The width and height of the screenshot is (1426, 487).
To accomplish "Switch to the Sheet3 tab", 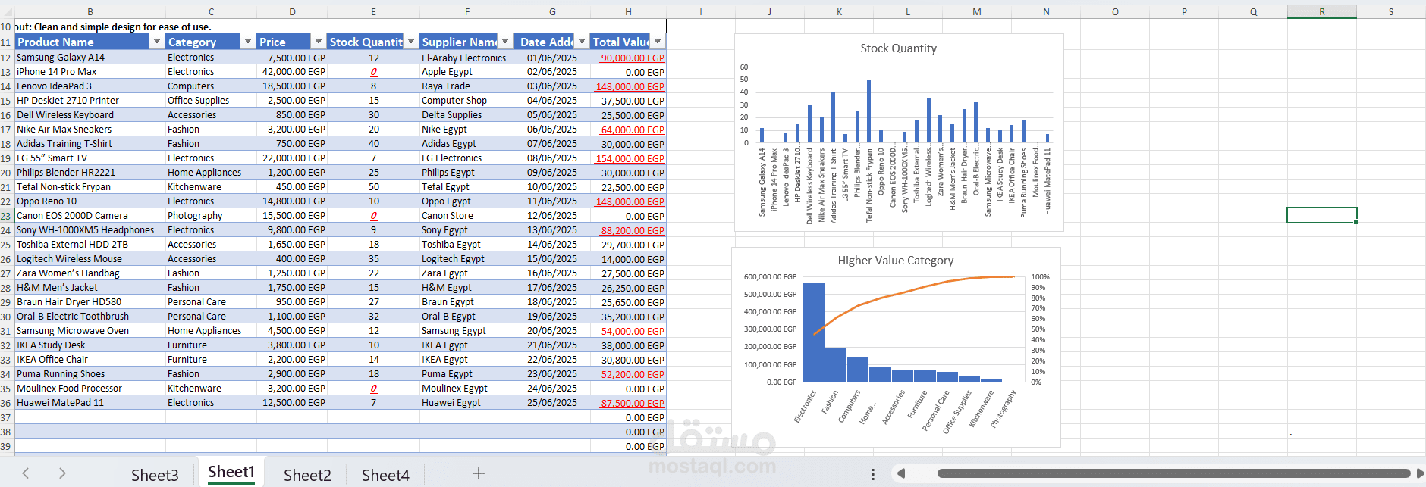I will coord(155,475).
